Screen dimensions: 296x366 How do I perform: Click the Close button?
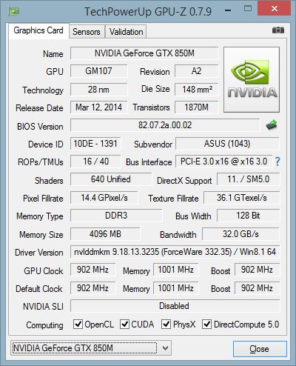[x=260, y=349]
